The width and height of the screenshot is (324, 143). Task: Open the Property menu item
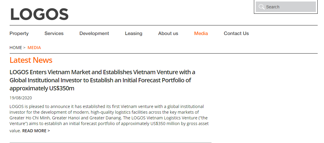click(x=19, y=33)
